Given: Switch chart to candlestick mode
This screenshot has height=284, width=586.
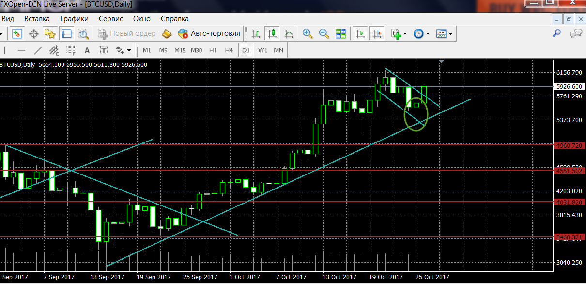Looking at the screenshot, I should tap(272, 33).
